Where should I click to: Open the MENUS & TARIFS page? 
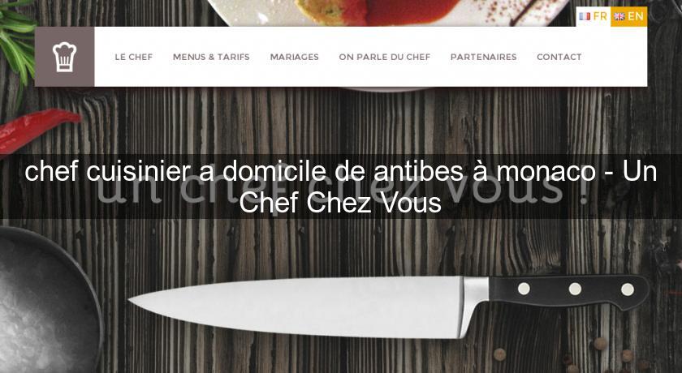(x=211, y=57)
